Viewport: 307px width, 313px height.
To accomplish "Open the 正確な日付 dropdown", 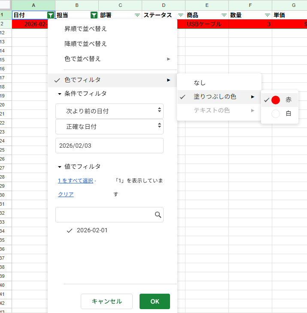I will pos(109,127).
